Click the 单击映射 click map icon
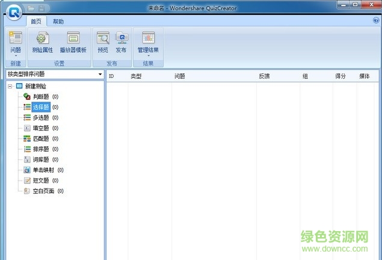Screen dimensions: 382x260 click(x=27, y=170)
